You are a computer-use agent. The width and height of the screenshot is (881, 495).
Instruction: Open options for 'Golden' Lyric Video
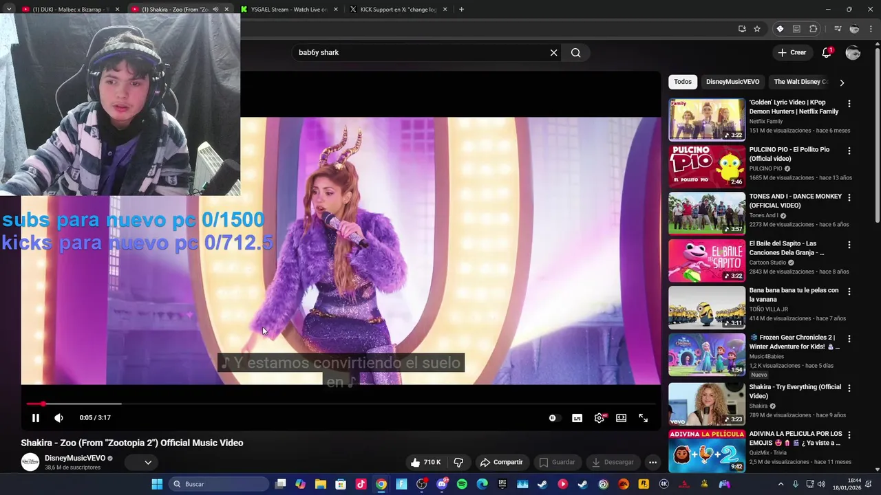click(x=849, y=103)
